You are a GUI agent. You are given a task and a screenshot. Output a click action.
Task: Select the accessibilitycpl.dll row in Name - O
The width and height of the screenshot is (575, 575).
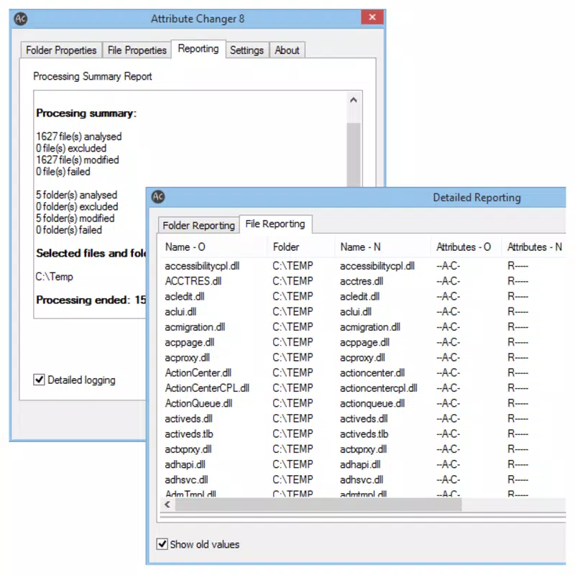202,266
